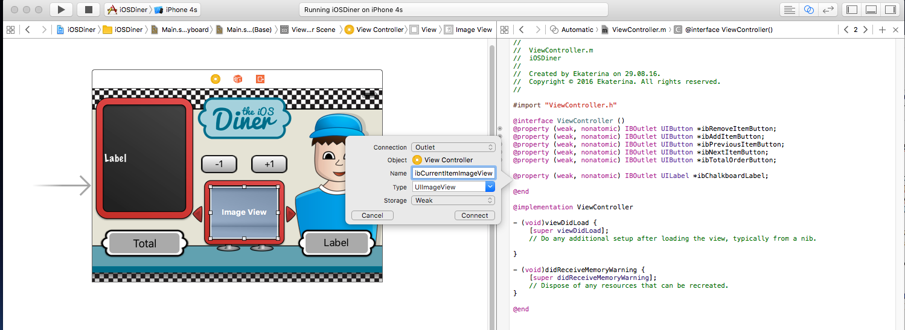Click the Cancel button in popup
This screenshot has height=330, width=905.
click(372, 215)
